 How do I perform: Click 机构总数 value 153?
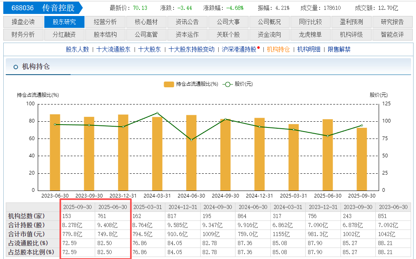pyautogui.click(x=66, y=216)
